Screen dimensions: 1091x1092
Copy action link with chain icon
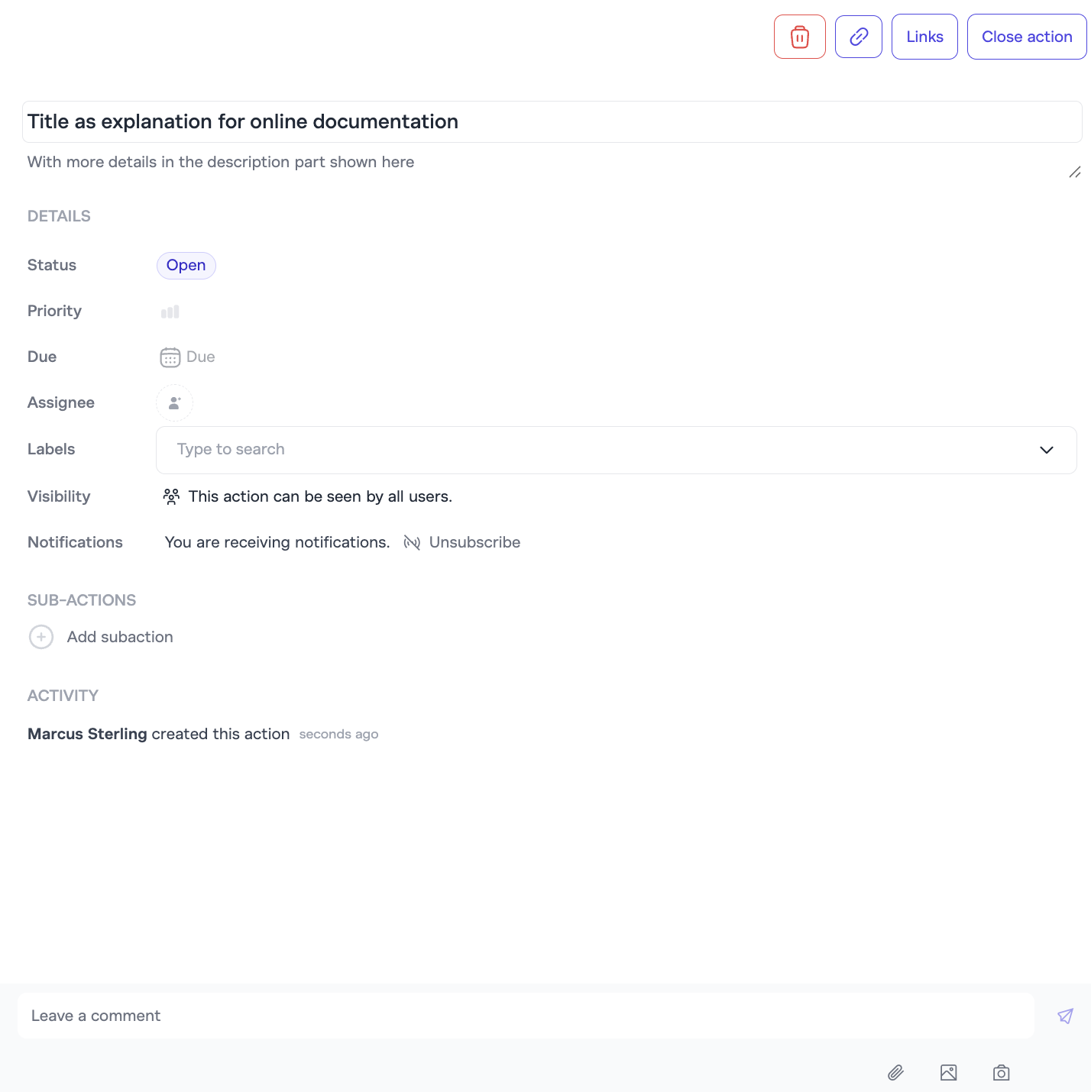pos(858,37)
